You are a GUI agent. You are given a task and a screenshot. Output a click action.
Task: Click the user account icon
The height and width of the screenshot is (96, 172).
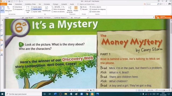point(170,4)
